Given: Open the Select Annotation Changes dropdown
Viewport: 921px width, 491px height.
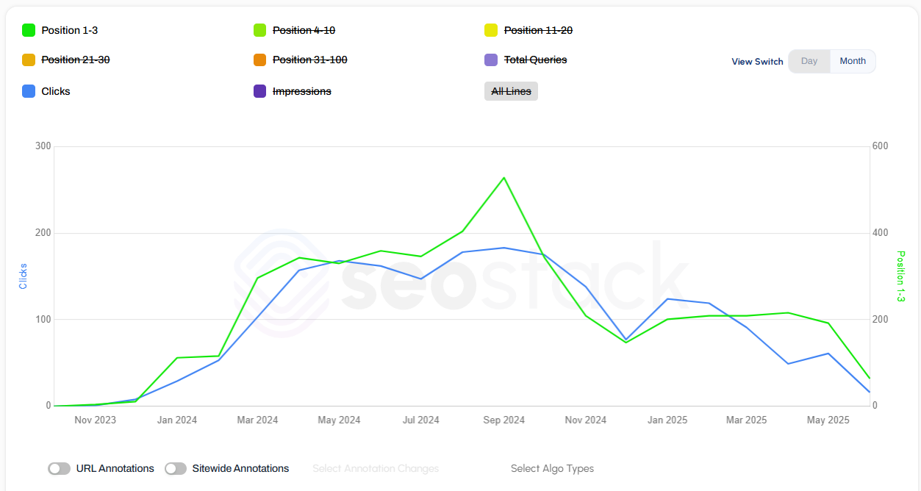Looking at the screenshot, I should 376,468.
